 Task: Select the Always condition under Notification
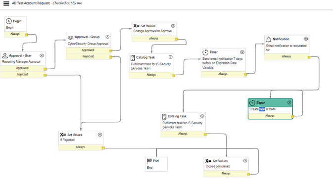click(x=287, y=56)
